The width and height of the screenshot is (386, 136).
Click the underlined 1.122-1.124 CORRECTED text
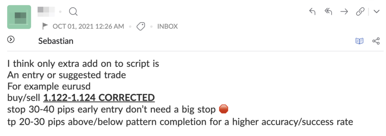[x=99, y=98]
